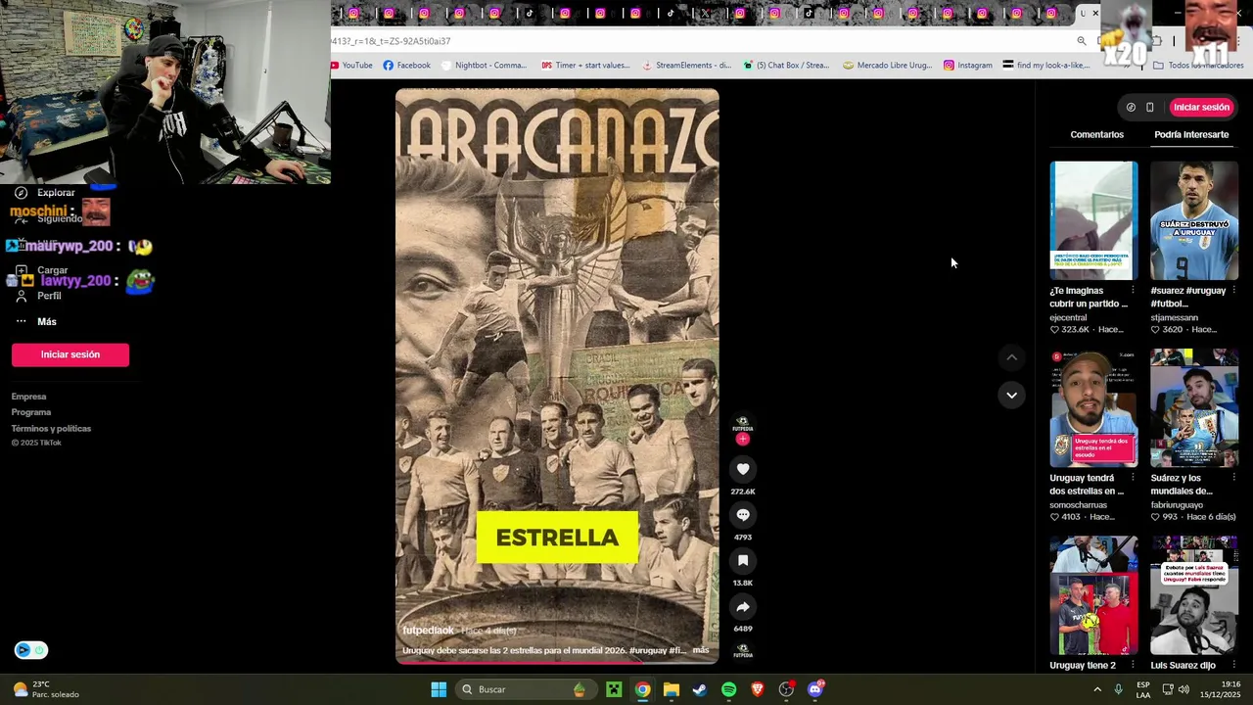The height and width of the screenshot is (705, 1253).
Task: Click the round icon left of the phone icon
Action: (x=1131, y=108)
